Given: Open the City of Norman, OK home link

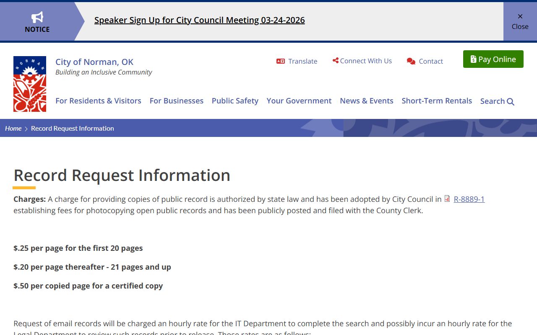Looking at the screenshot, I should 94,62.
